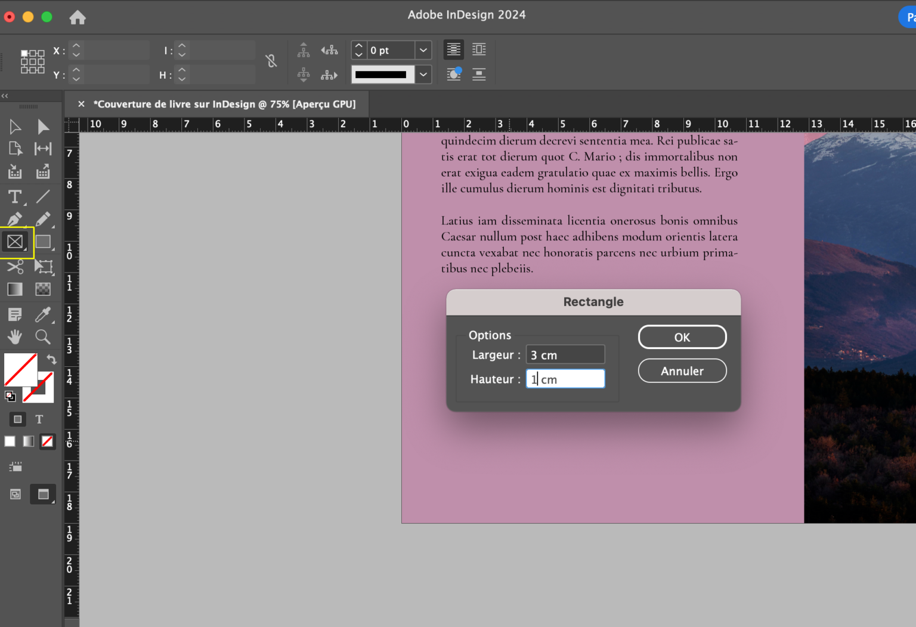Click the fill color swatch

[21, 369]
